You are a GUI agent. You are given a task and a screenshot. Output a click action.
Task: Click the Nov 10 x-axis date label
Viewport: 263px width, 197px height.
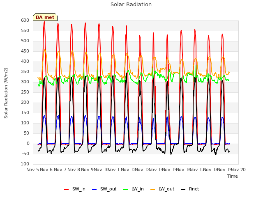(102, 170)
